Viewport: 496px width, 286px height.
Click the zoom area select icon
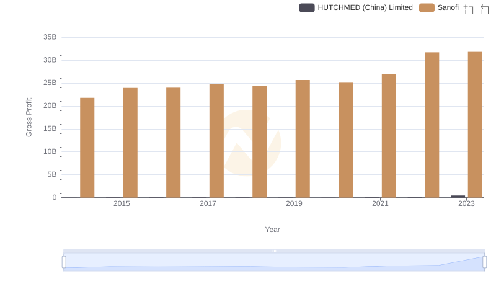469,9
